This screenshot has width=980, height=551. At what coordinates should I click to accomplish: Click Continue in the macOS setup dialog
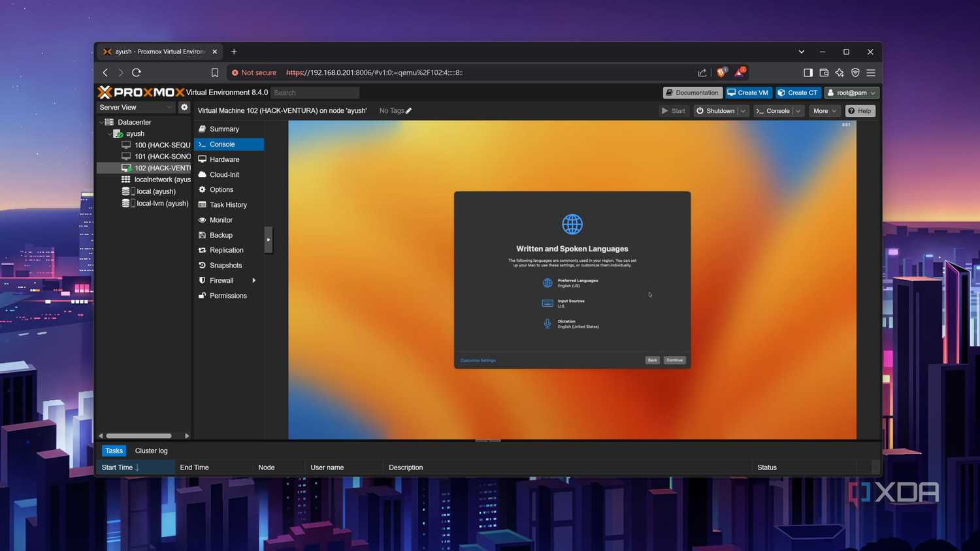(675, 360)
